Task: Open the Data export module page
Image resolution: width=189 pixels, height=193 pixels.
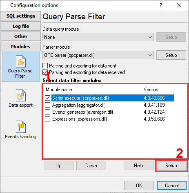Action: (x=21, y=98)
